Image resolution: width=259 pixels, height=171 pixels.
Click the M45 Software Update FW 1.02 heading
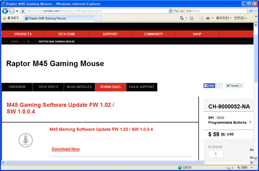coord(60,108)
